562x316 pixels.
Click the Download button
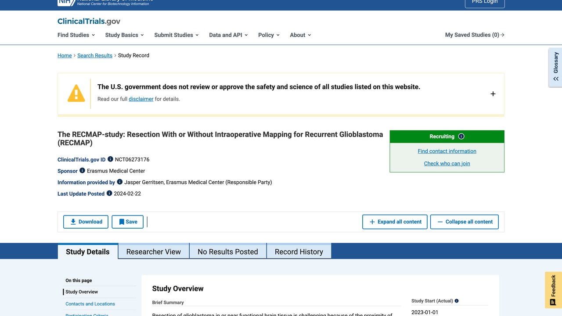(x=86, y=222)
